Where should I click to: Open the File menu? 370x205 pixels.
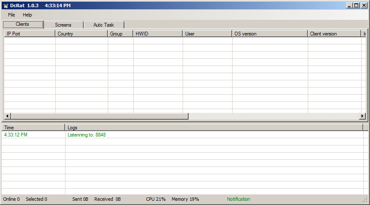pyautogui.click(x=11, y=15)
